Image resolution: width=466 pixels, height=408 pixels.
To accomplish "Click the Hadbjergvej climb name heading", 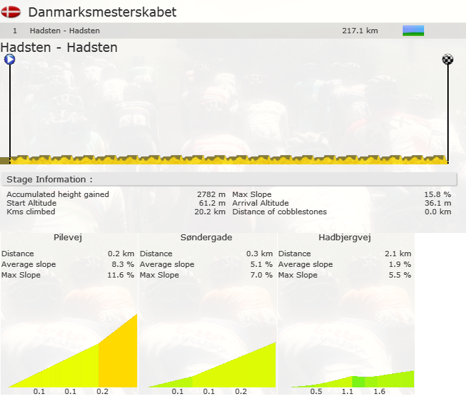I will tap(345, 238).
